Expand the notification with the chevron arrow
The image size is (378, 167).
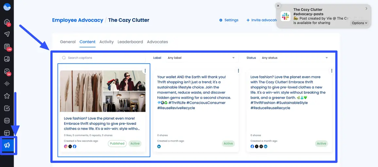tap(367, 9)
